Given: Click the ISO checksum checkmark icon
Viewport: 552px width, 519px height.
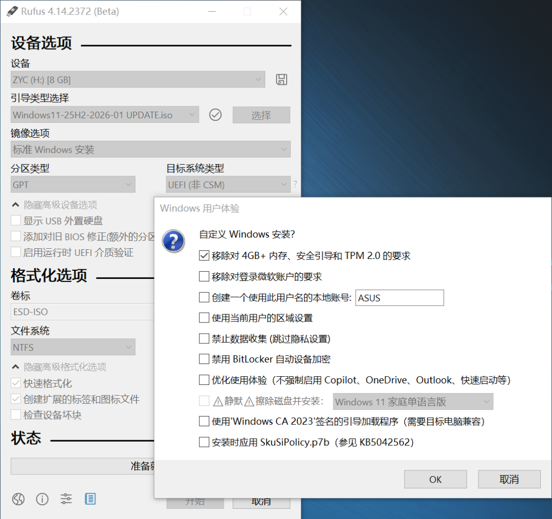Looking at the screenshot, I should 215,115.
